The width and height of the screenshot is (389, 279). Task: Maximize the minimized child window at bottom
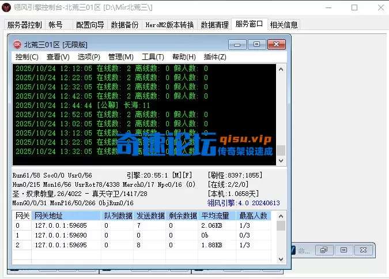point(343,250)
